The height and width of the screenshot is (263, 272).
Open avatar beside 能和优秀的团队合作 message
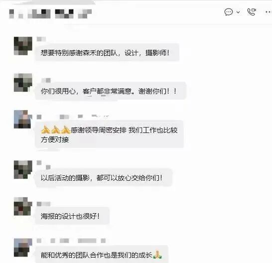23,248
